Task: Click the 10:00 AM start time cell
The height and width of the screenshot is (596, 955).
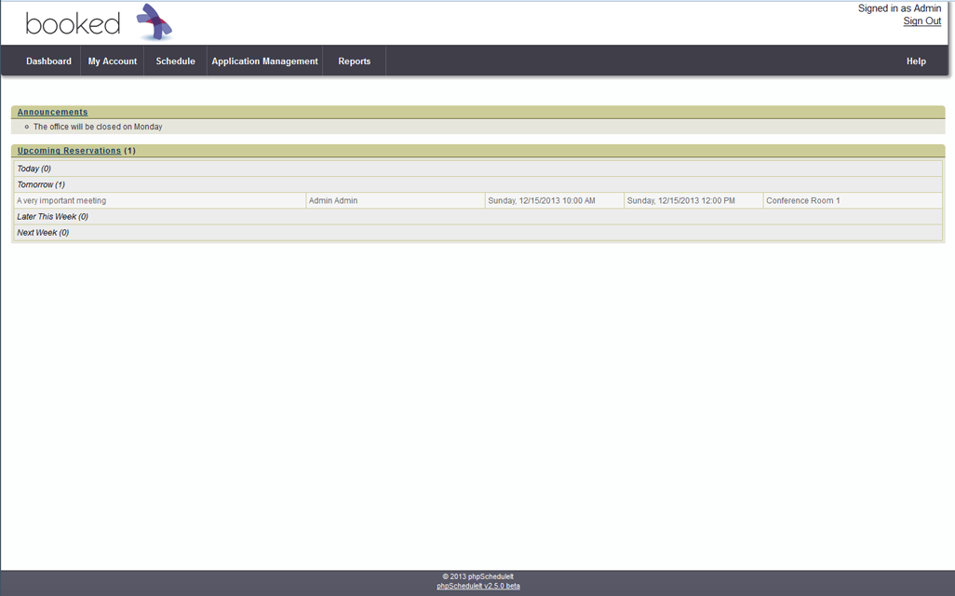Action: (x=542, y=200)
